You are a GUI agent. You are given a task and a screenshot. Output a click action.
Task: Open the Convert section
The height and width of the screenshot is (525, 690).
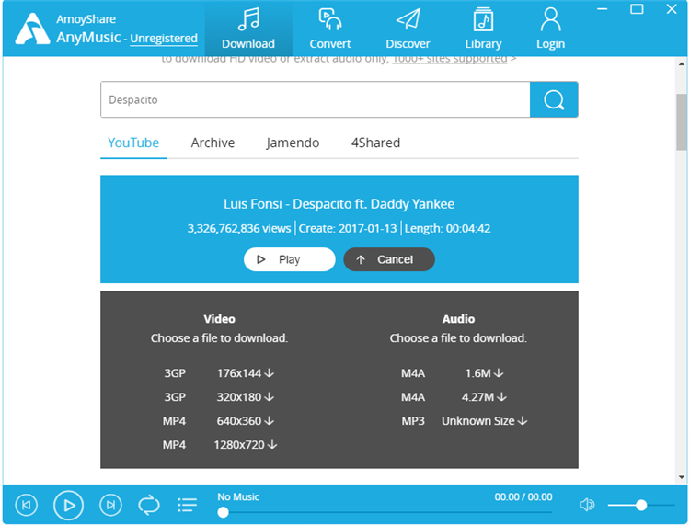[330, 29]
